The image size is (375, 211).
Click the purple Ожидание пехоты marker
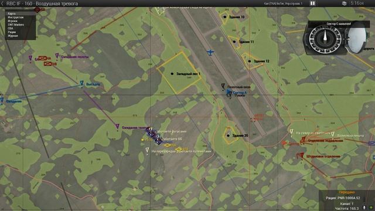point(57,56)
